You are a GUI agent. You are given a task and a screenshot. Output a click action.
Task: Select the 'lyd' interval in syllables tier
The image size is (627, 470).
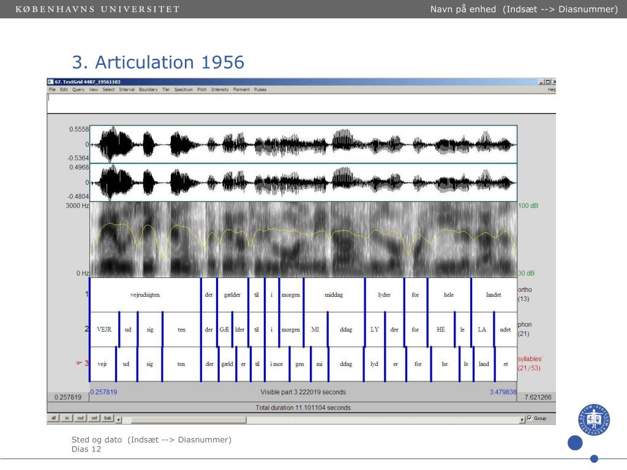pos(374,364)
